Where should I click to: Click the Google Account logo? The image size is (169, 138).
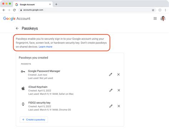point(17,19)
